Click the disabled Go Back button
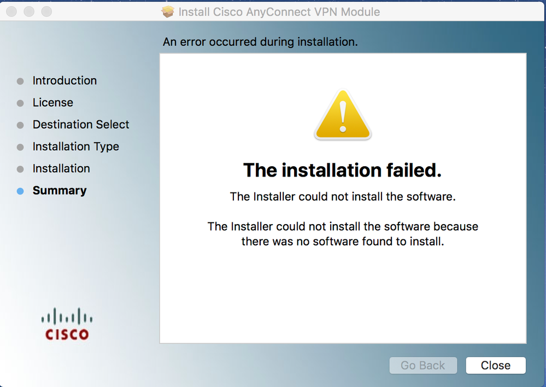Viewport: 546px width, 387px height. [423, 365]
